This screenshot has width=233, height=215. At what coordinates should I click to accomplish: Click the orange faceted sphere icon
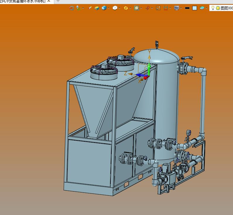click(x=126, y=8)
